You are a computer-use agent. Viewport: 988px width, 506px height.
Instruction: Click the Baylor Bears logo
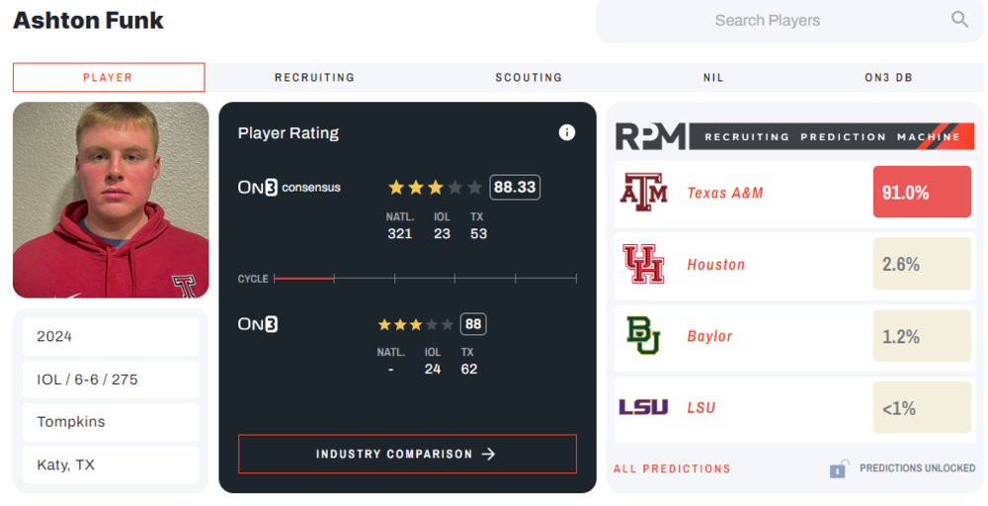click(x=643, y=336)
